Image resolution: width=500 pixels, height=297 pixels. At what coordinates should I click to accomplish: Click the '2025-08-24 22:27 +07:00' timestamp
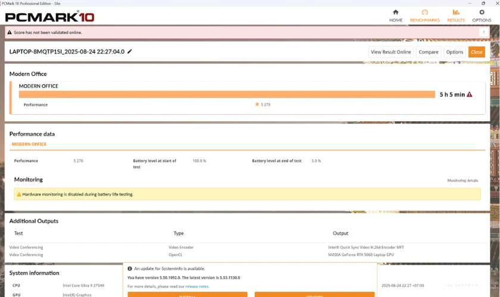[402, 286]
